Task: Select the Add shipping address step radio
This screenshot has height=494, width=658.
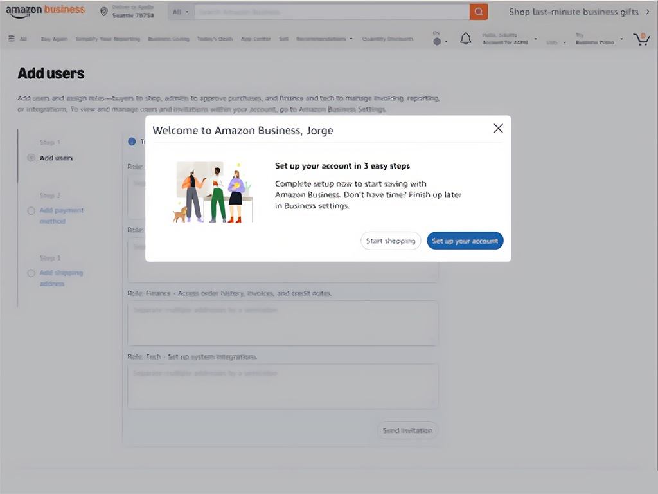Action: [x=31, y=273]
